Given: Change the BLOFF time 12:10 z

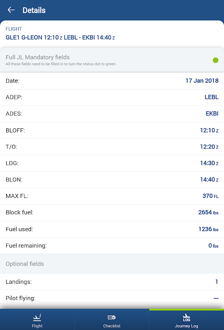Looking at the screenshot, I should pos(209,130).
